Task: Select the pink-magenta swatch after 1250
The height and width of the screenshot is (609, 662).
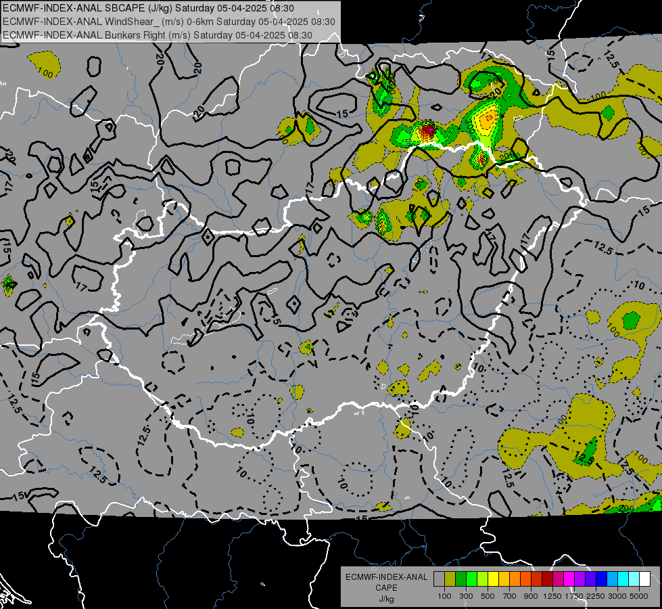Action: tap(558, 579)
